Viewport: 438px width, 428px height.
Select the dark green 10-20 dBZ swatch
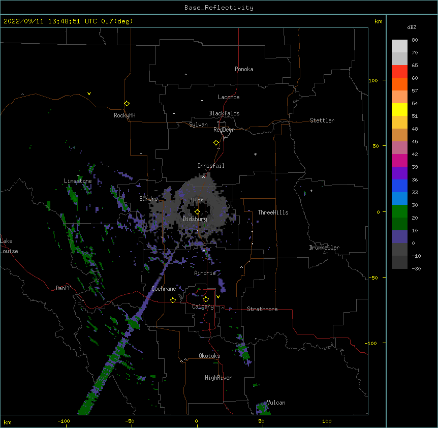(x=399, y=224)
